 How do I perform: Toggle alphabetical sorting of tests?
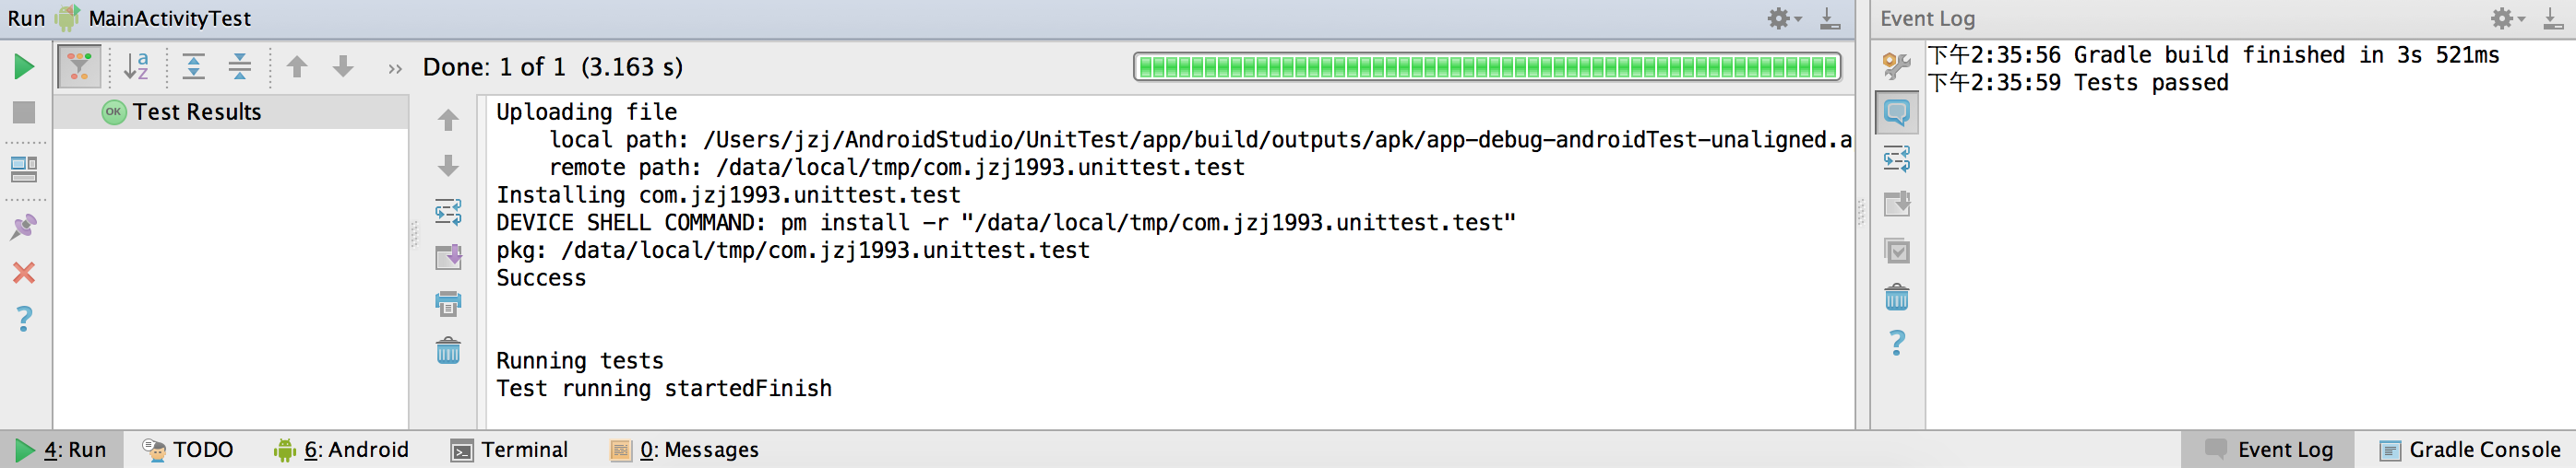tap(136, 67)
